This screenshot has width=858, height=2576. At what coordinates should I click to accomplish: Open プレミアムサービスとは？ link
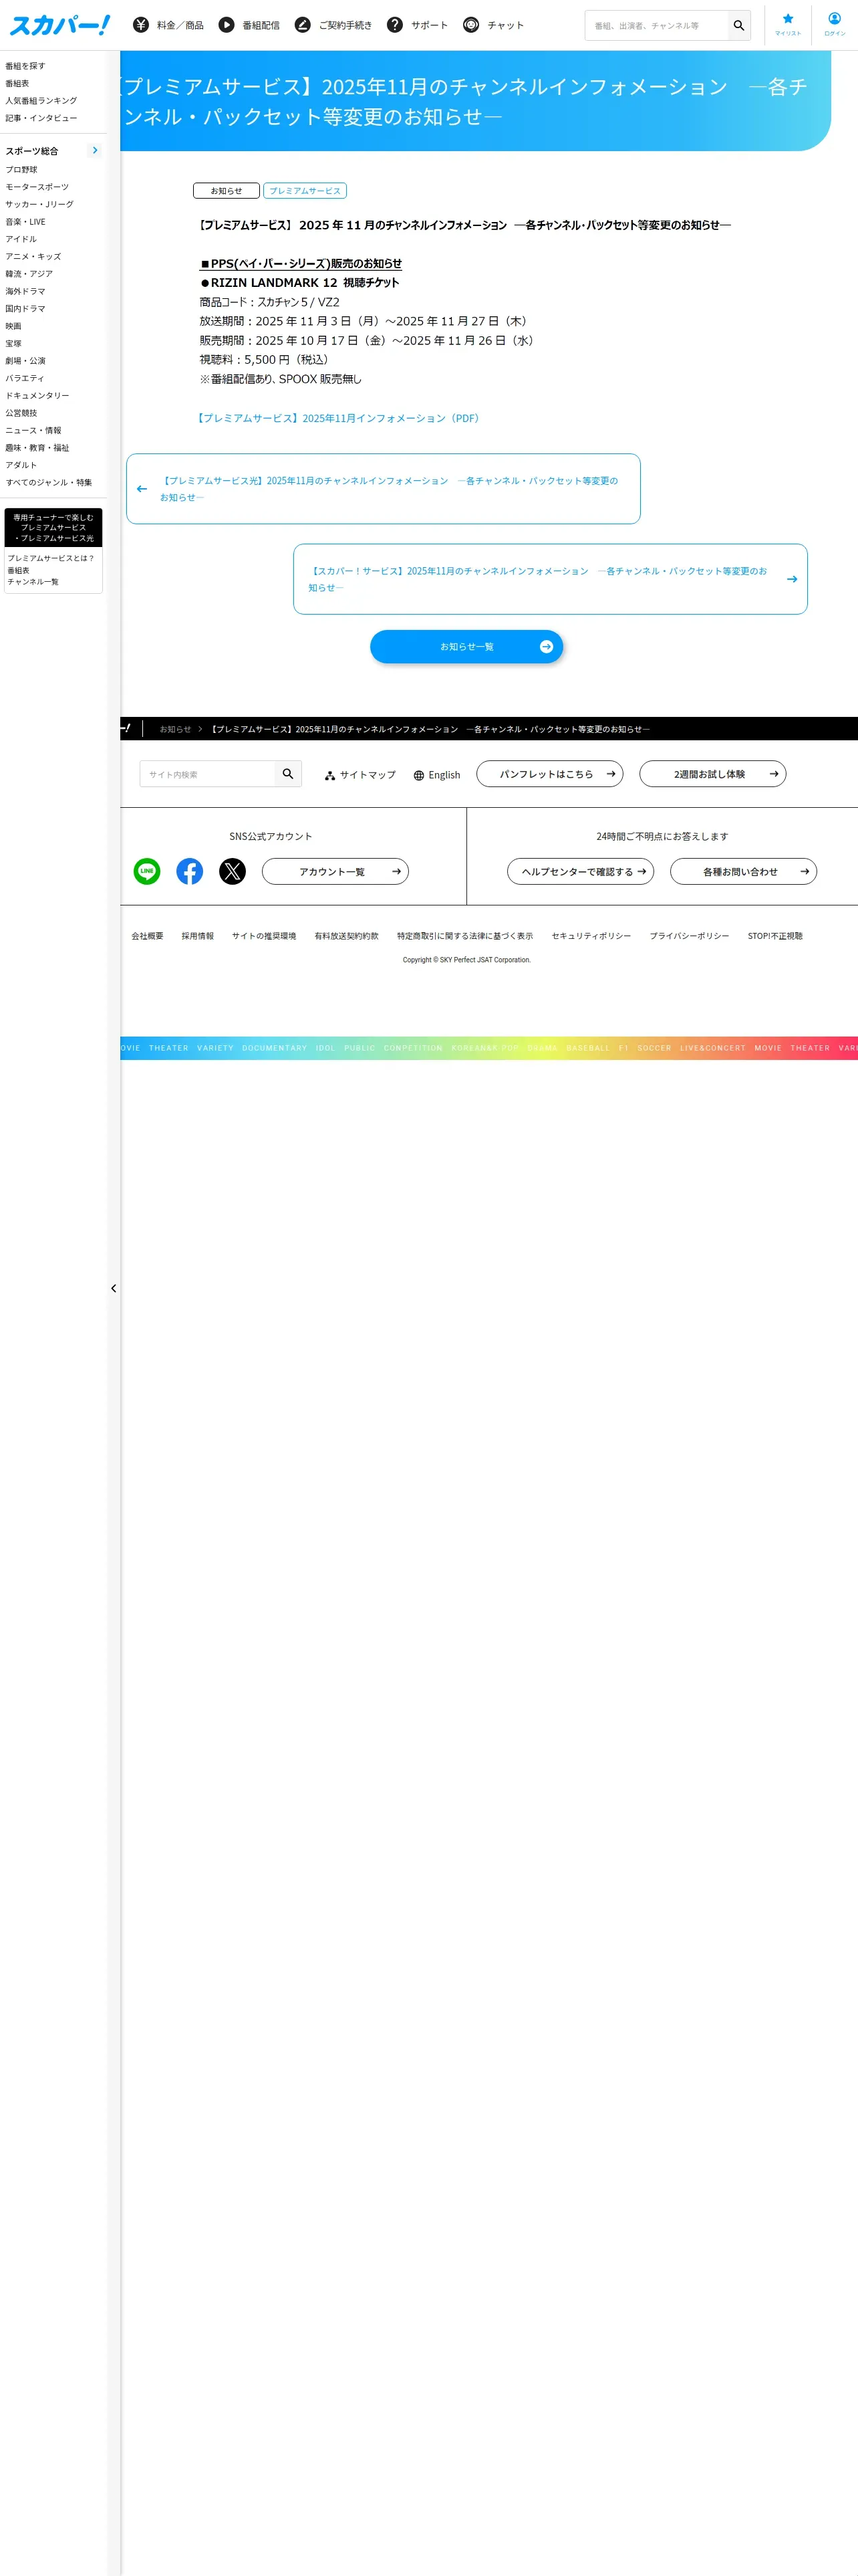click(x=51, y=558)
